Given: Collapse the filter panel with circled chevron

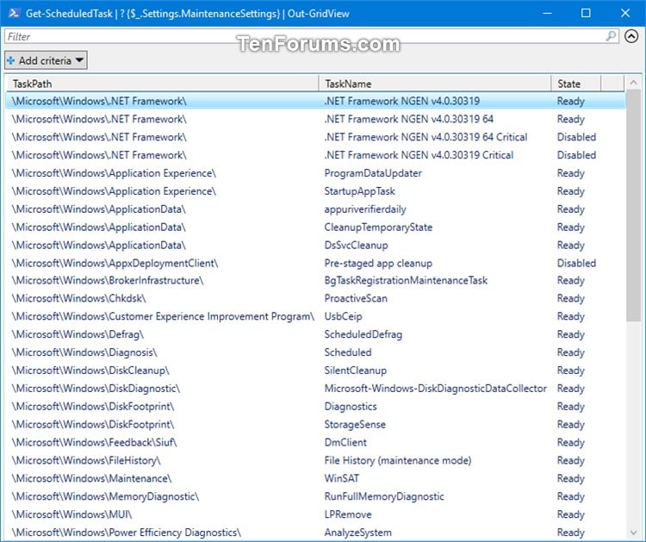Looking at the screenshot, I should pos(631,36).
